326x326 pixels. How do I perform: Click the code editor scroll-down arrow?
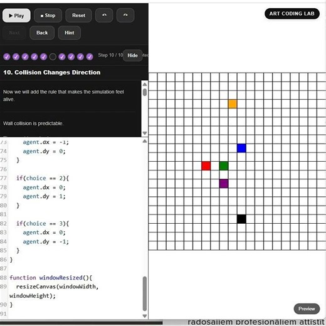tap(145, 316)
